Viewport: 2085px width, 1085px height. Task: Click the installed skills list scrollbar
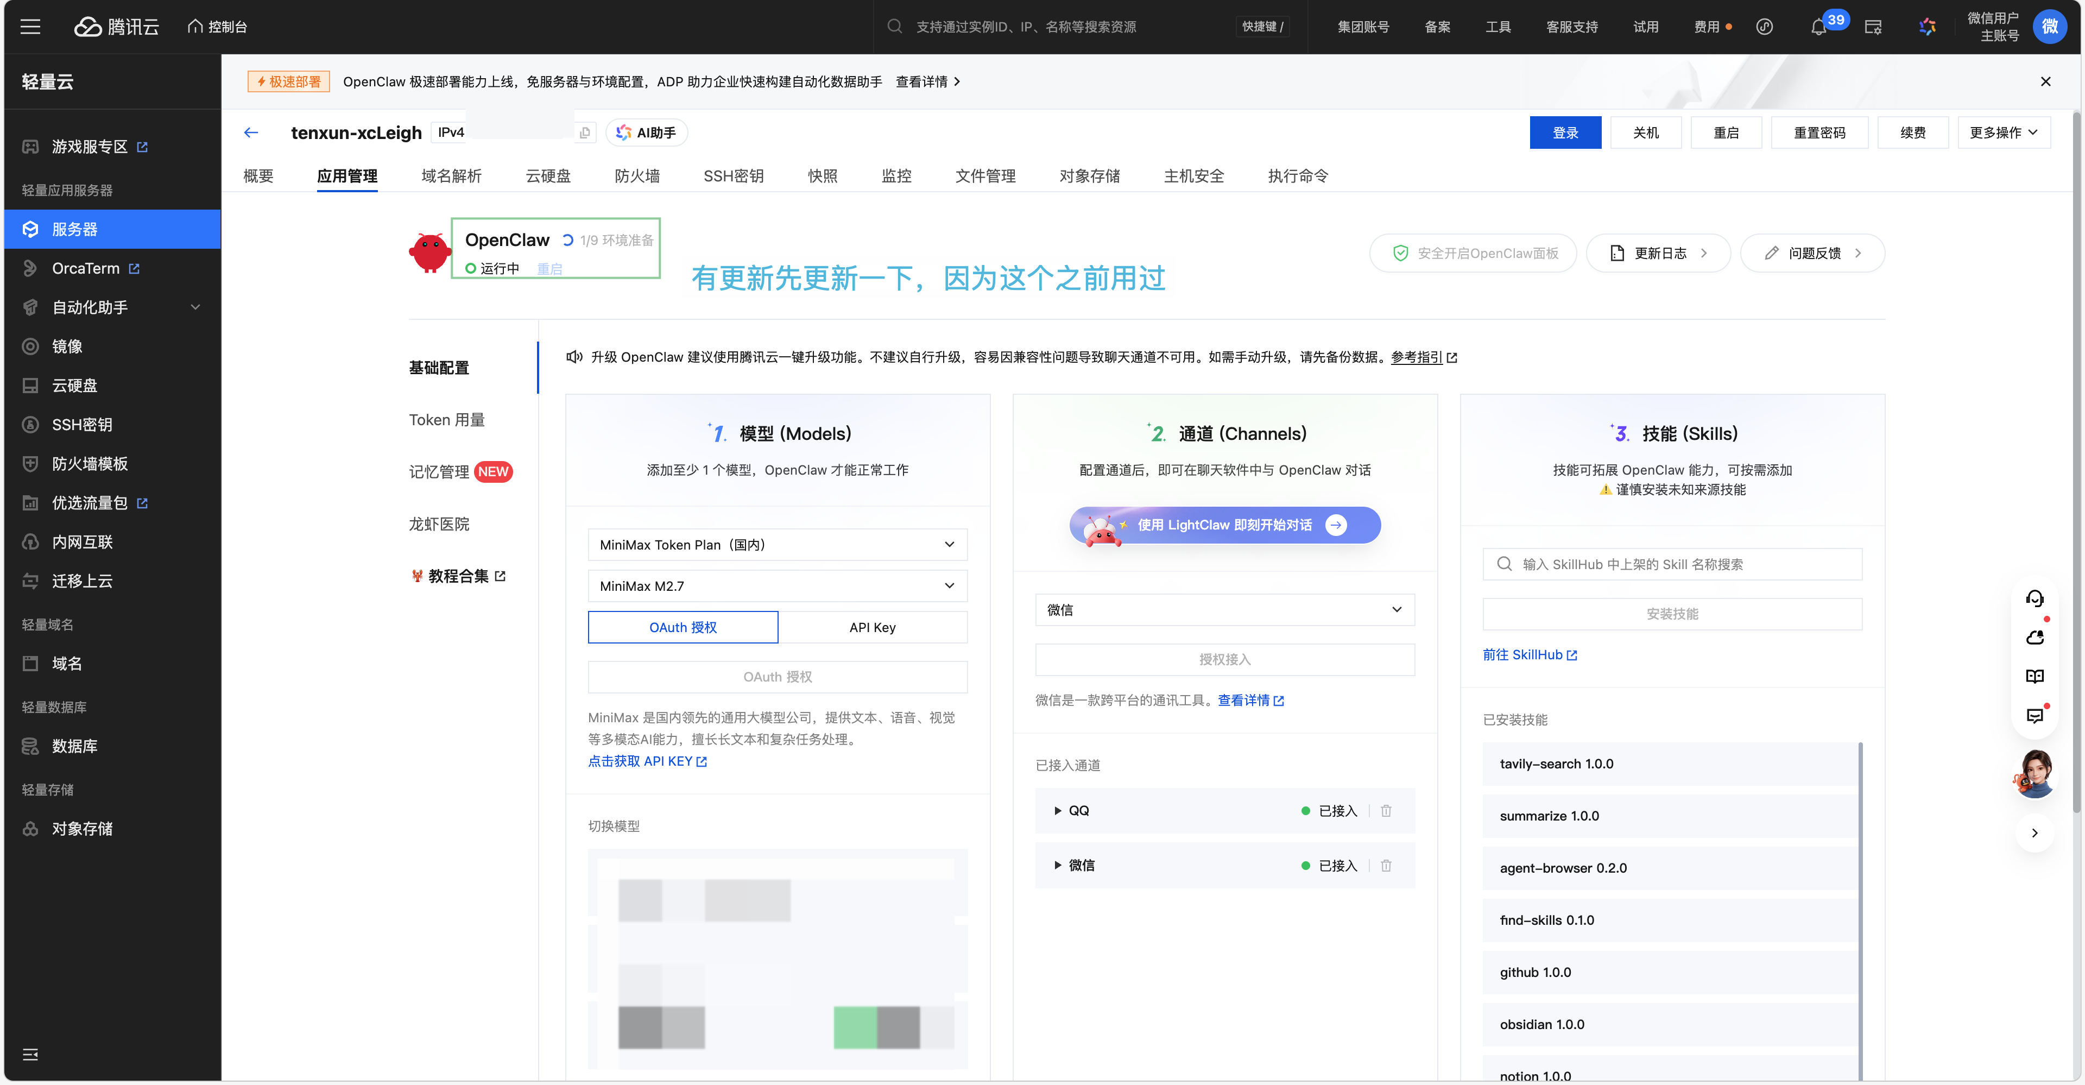1860,910
